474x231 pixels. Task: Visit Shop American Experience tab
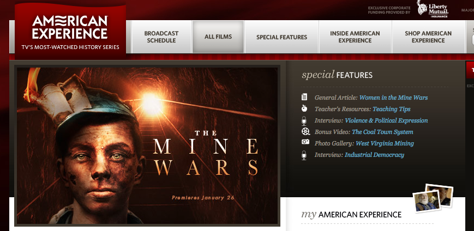click(x=428, y=37)
